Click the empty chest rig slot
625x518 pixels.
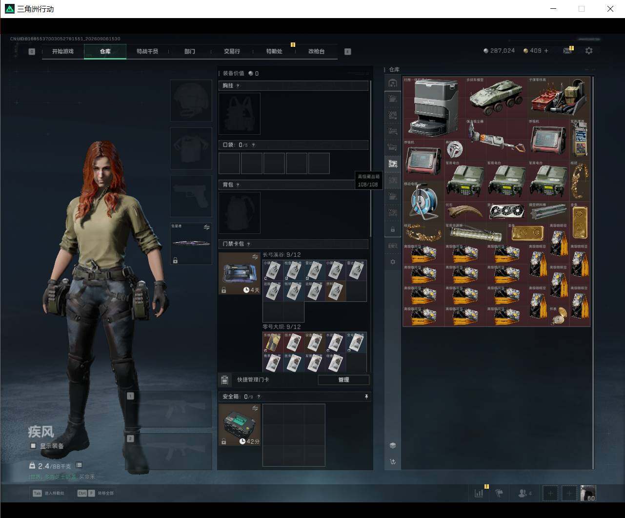click(240, 114)
